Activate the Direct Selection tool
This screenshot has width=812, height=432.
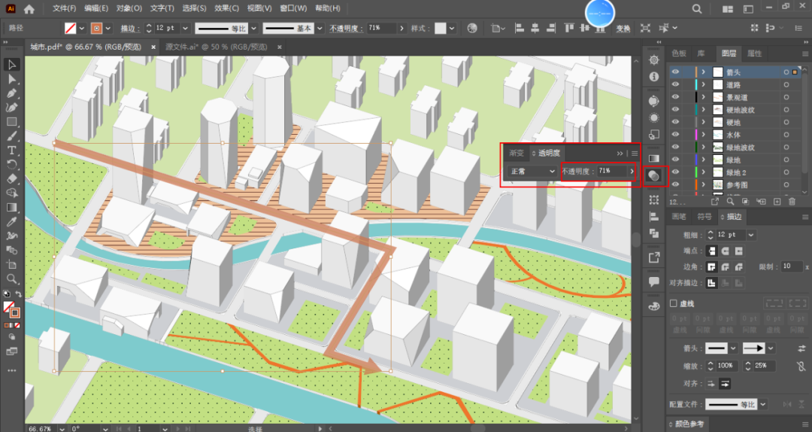tap(12, 79)
